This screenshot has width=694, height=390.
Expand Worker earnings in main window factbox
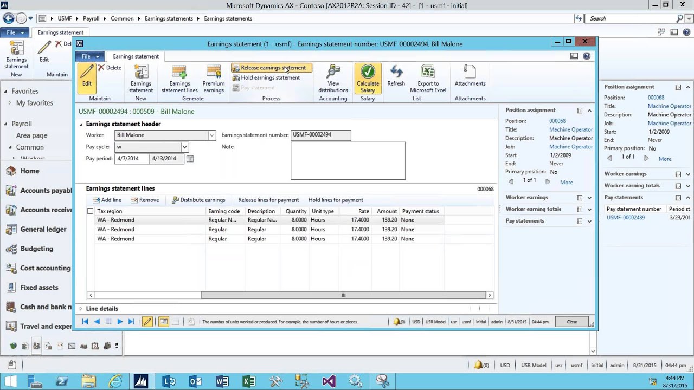[688, 174]
